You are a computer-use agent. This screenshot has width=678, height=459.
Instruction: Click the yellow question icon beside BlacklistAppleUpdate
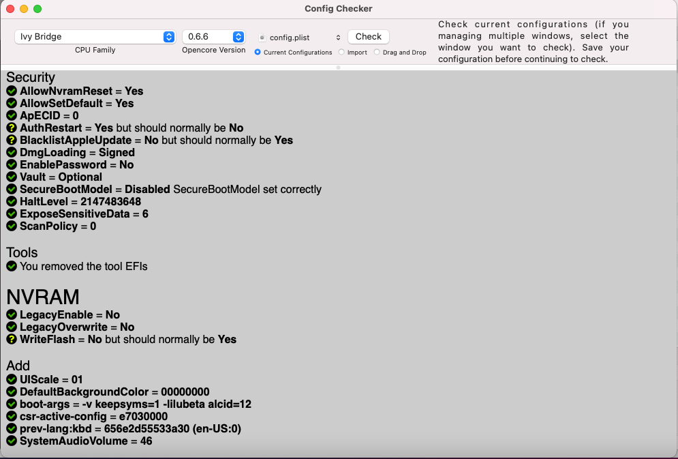click(12, 140)
